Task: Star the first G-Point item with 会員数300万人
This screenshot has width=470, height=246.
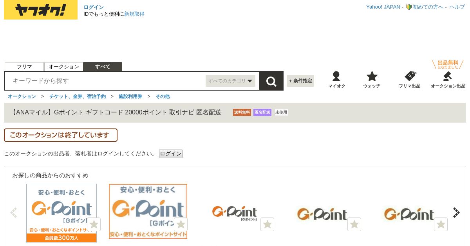Action: pos(94,225)
